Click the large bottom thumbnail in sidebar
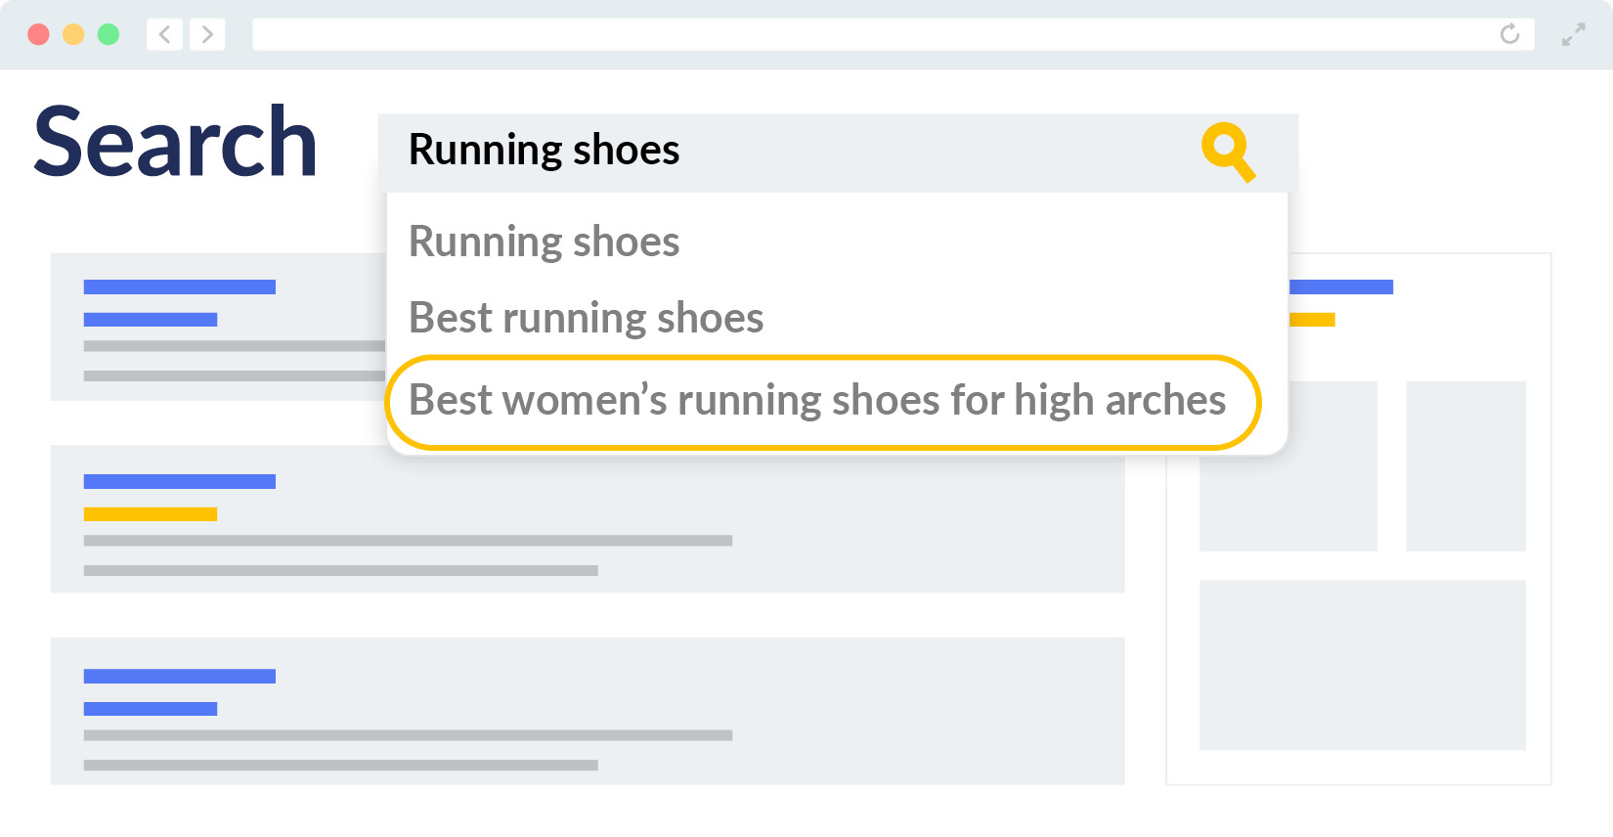Image resolution: width=1613 pixels, height=837 pixels. (1362, 665)
